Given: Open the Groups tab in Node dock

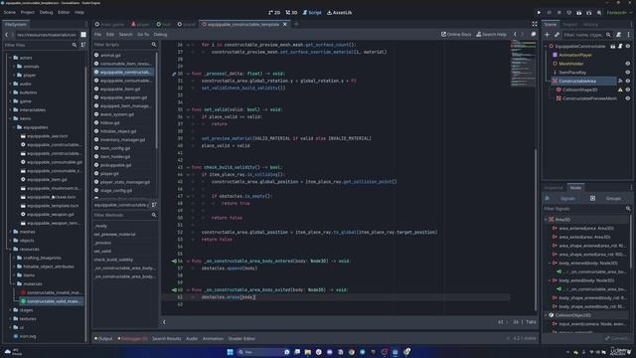Looking at the screenshot, I should [613, 199].
